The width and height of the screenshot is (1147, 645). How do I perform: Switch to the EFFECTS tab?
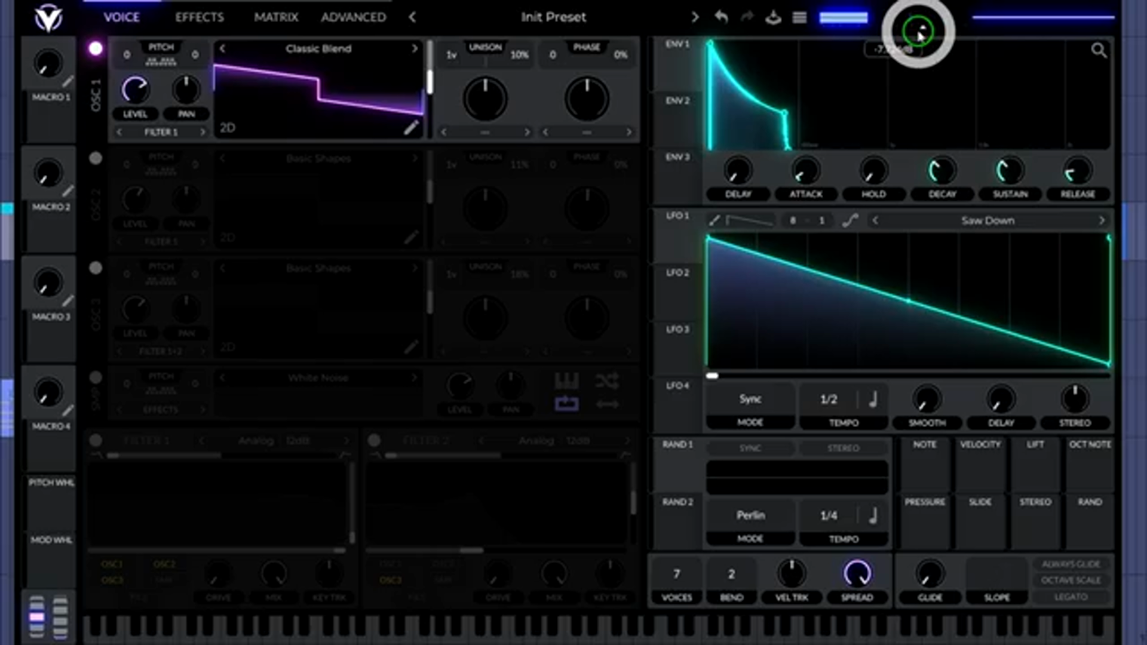pos(200,17)
